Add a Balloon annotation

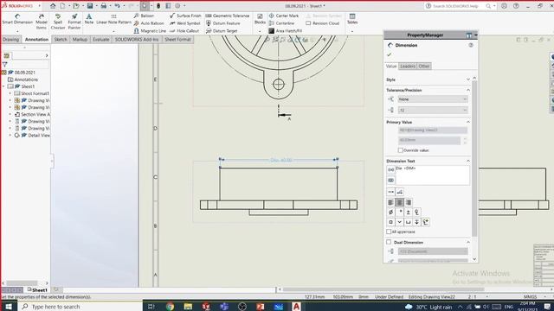coord(144,16)
